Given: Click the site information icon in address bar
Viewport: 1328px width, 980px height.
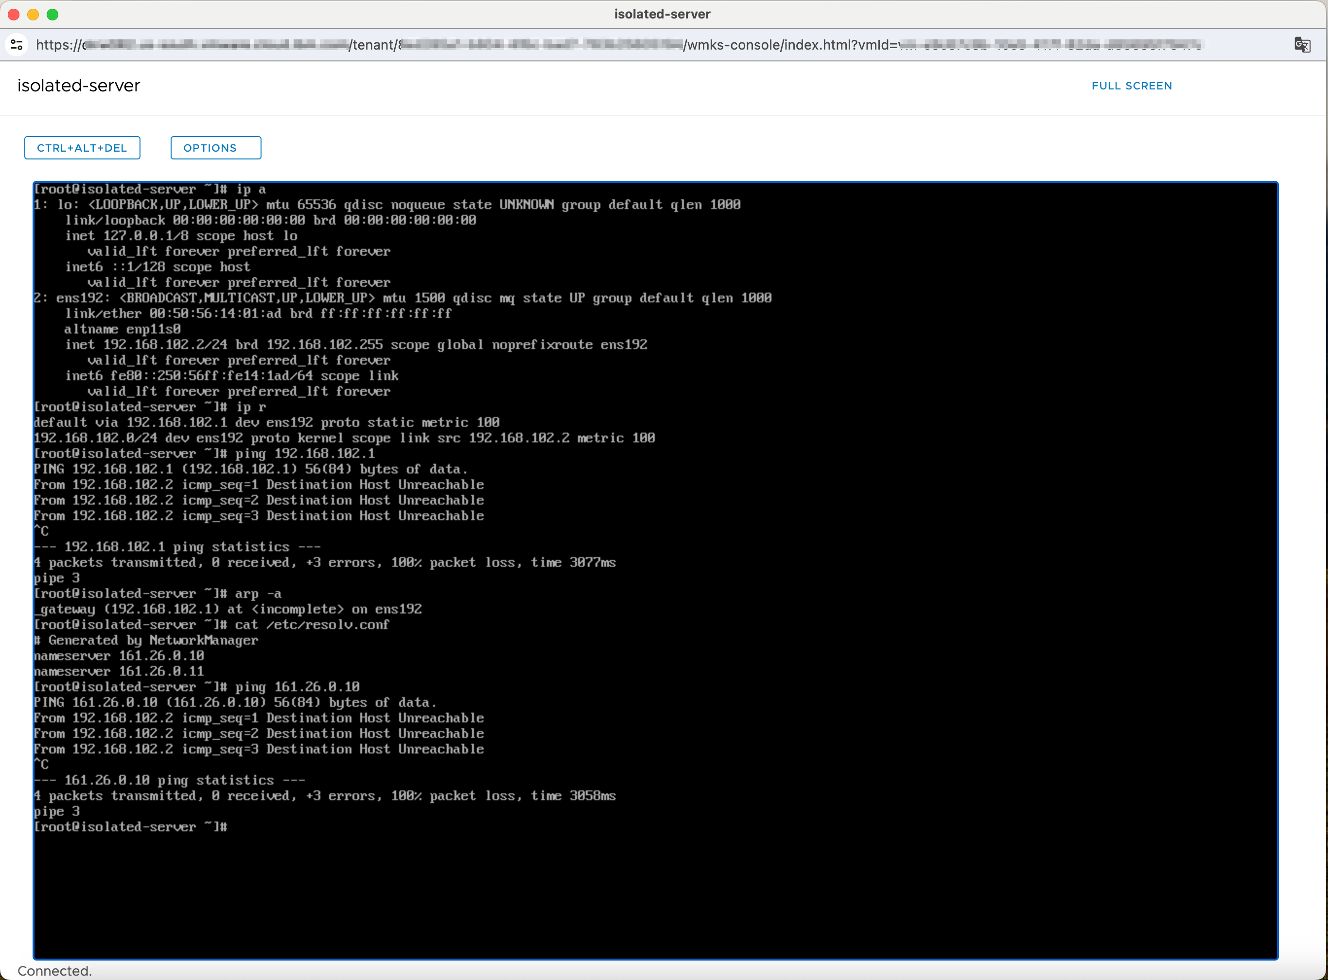Looking at the screenshot, I should pyautogui.click(x=17, y=45).
